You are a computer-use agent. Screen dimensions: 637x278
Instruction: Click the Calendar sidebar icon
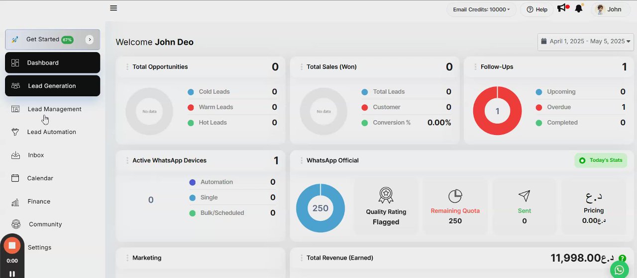point(15,178)
